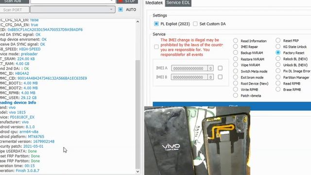Click the 'Reading device Info' log heading
The width and height of the screenshot is (311, 175).
pos(18,103)
